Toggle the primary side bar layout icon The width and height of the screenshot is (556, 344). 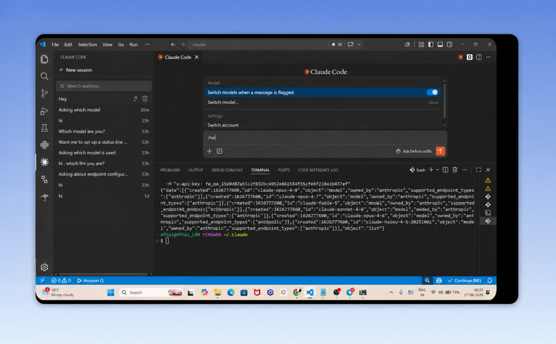(x=431, y=44)
